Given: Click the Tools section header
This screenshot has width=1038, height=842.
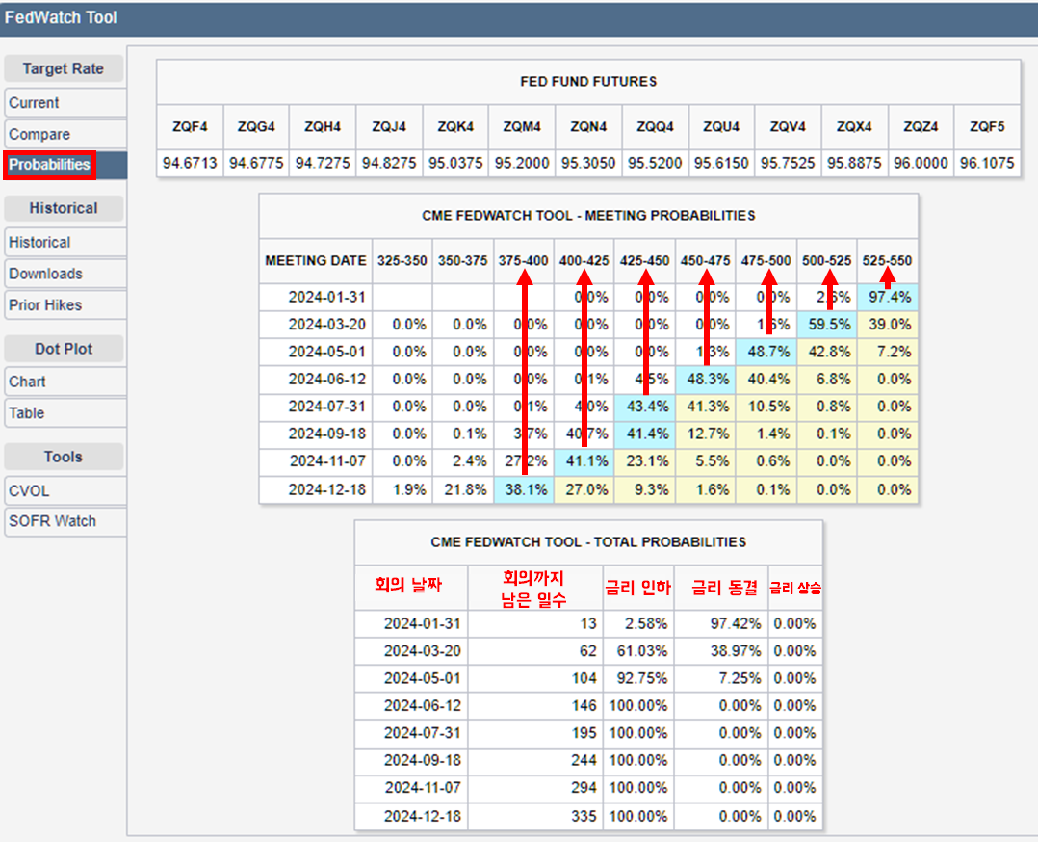Looking at the screenshot, I should [64, 457].
